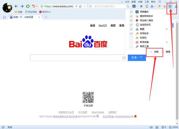Screen dimensions: 179x129
Task: Open the 游戏中心 bookmark
Action: (x=45, y=12)
